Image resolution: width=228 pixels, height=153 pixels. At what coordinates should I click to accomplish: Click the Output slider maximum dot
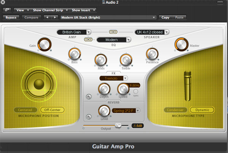[x=128, y=128]
